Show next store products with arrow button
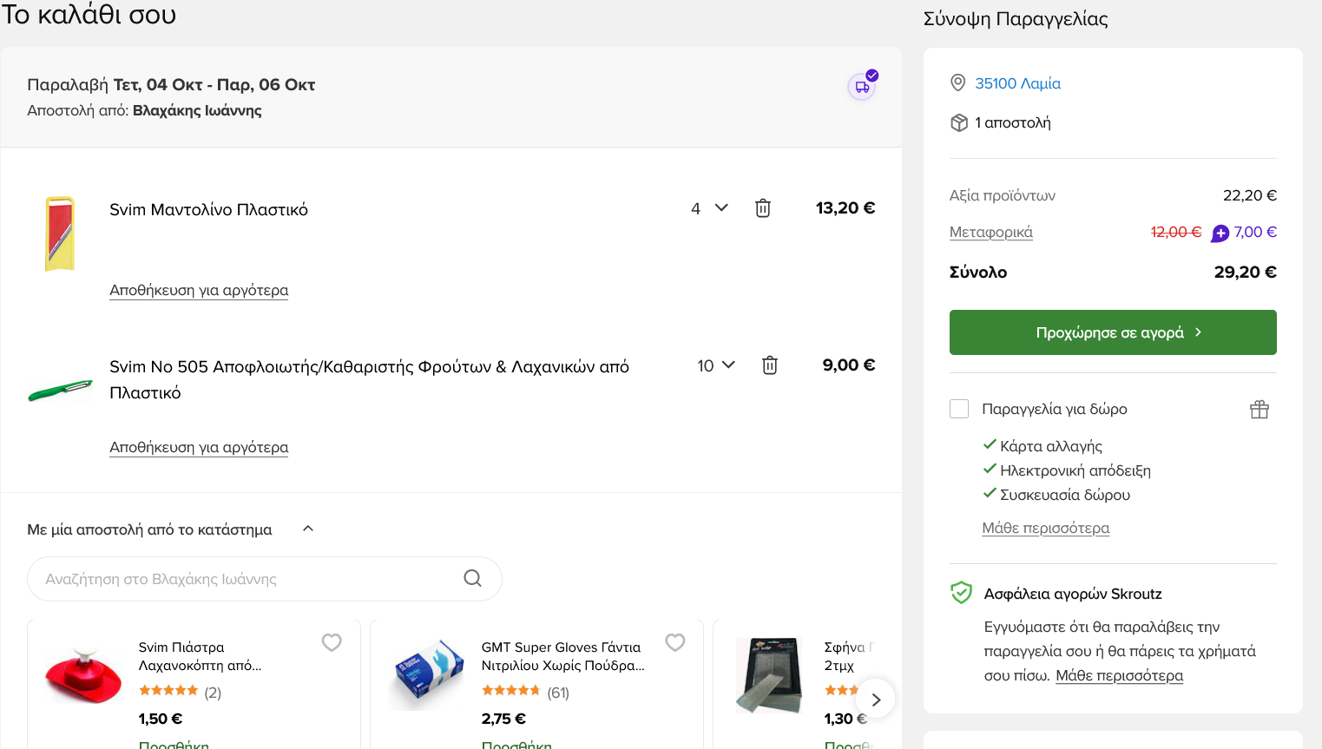 876,699
